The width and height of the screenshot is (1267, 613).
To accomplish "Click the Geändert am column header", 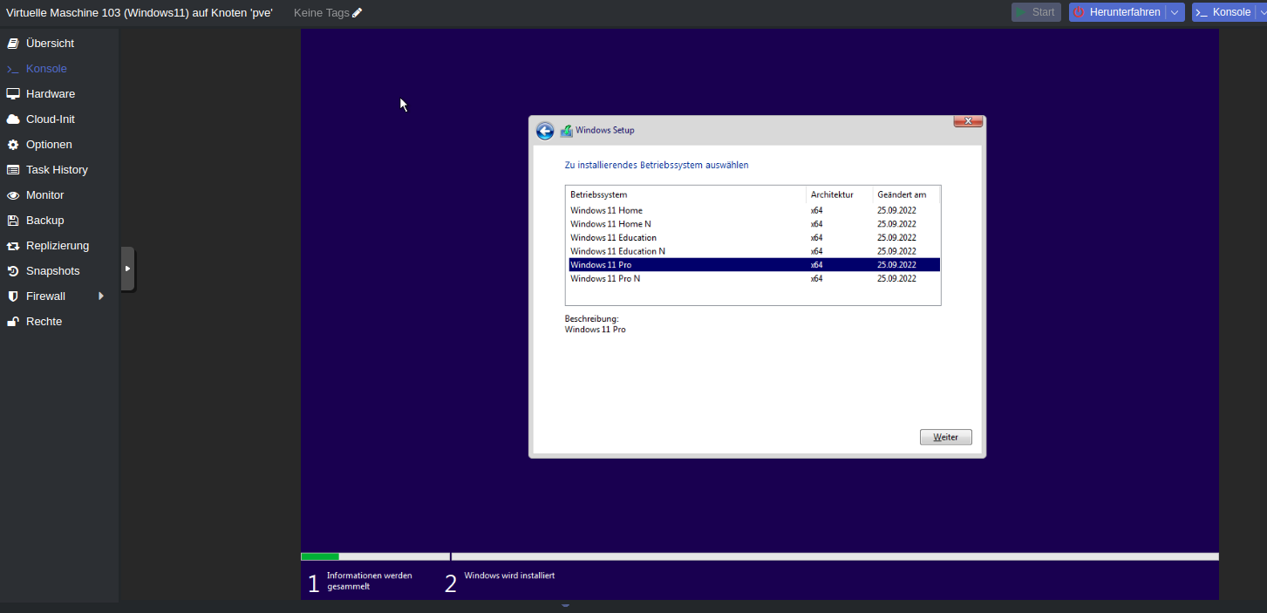I will pyautogui.click(x=906, y=194).
